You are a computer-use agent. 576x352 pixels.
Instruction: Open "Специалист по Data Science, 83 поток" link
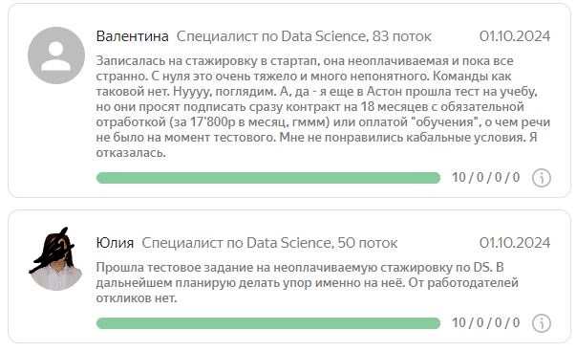click(304, 36)
